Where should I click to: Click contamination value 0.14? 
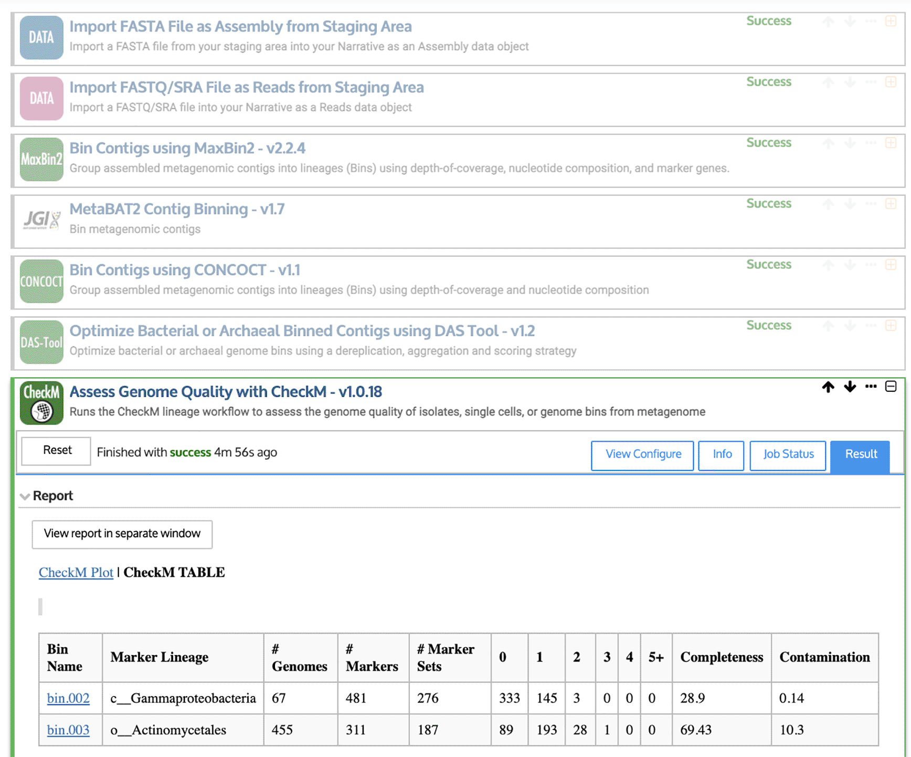tap(791, 698)
